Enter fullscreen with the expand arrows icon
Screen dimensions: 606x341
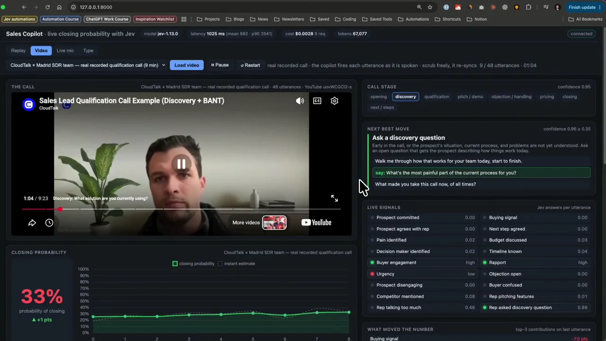tap(334, 198)
